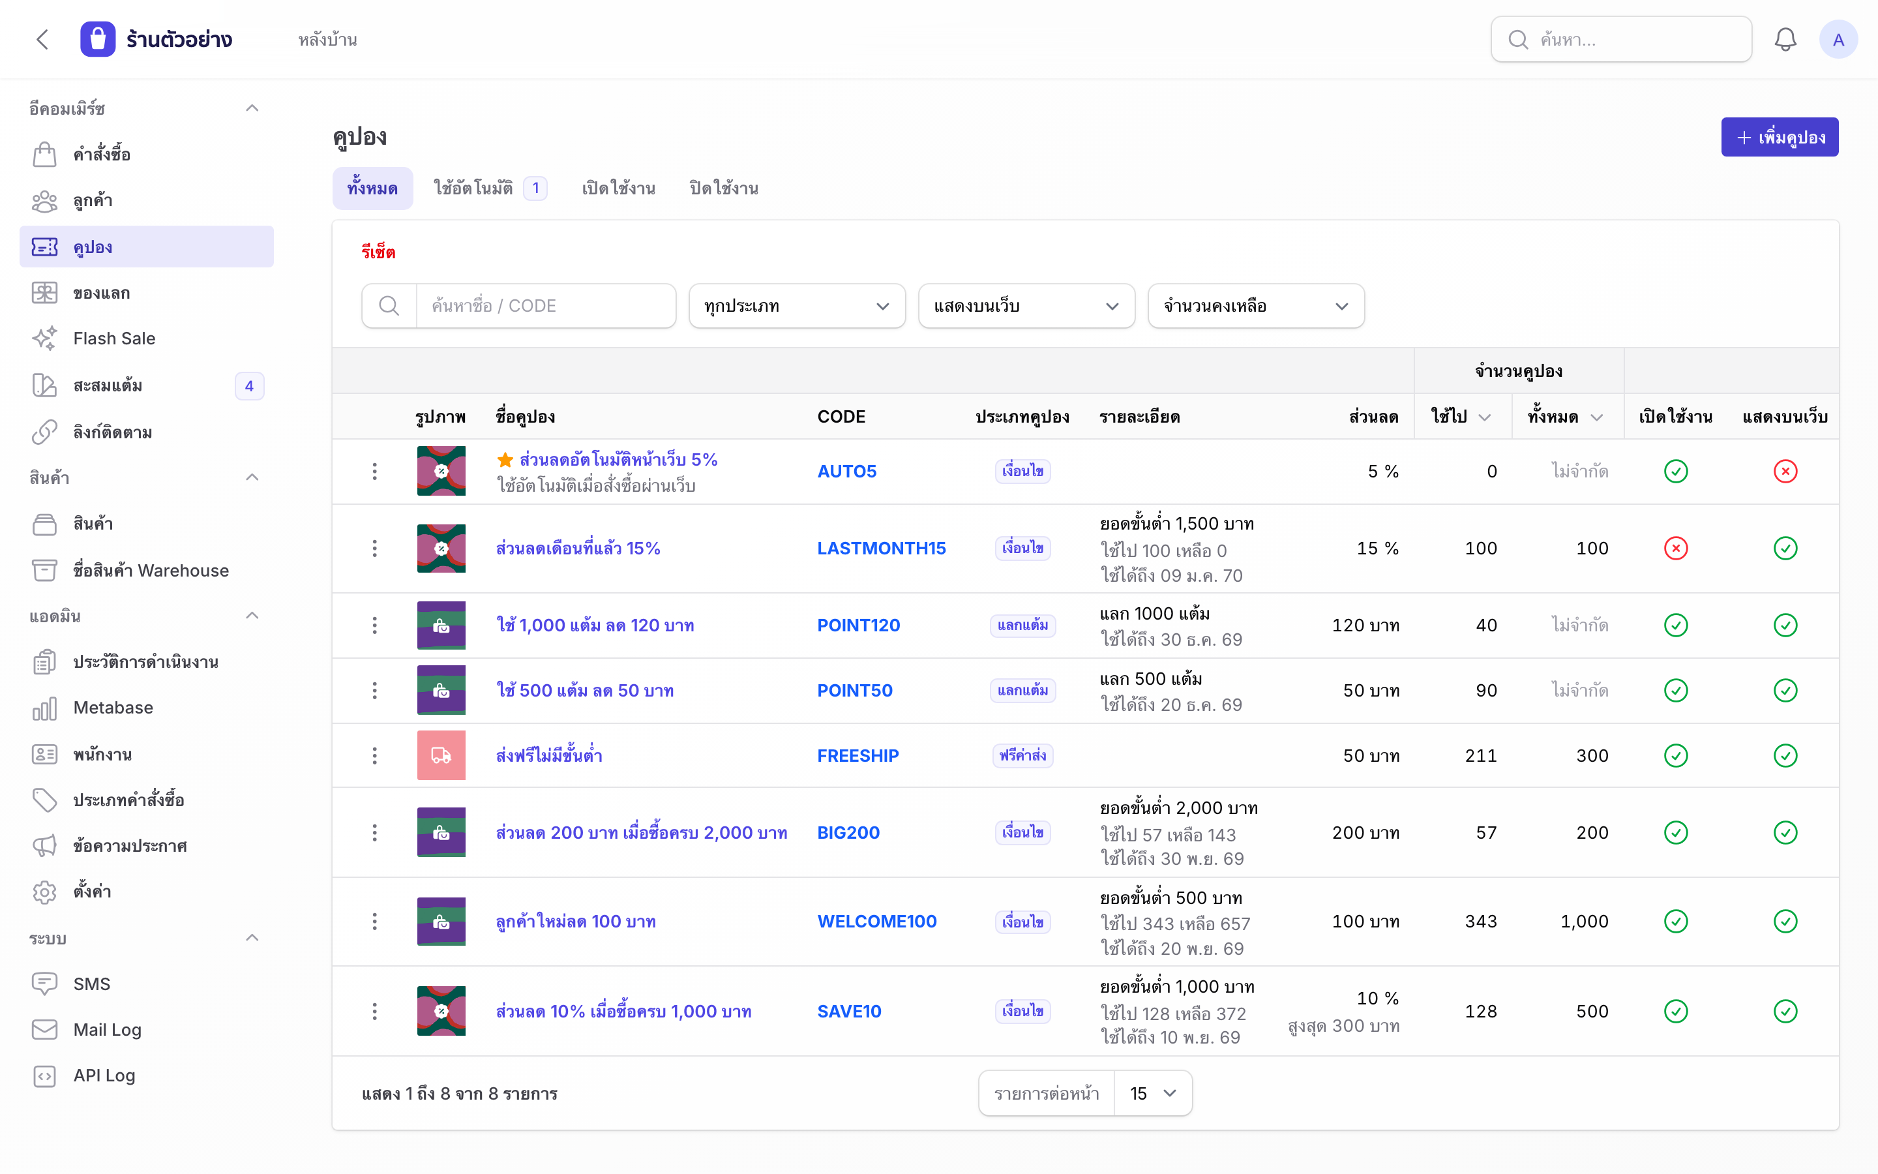The width and height of the screenshot is (1878, 1174).
Task: Go to Flash Sale in sidebar
Action: click(x=147, y=339)
